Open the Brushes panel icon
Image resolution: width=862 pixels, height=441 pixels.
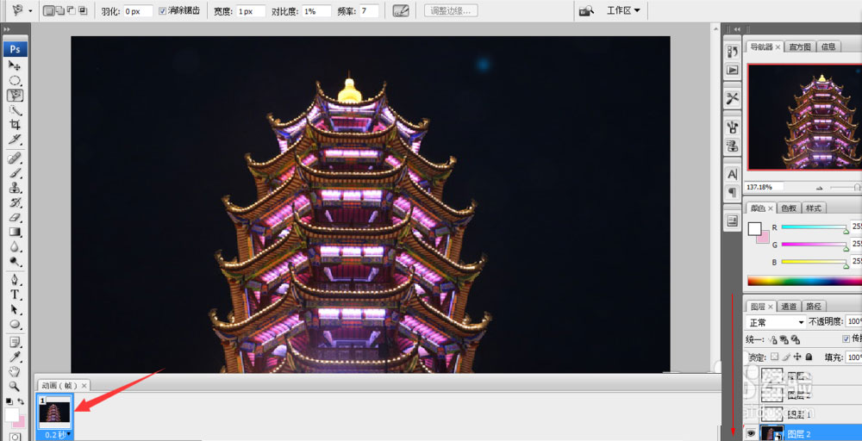point(732,127)
